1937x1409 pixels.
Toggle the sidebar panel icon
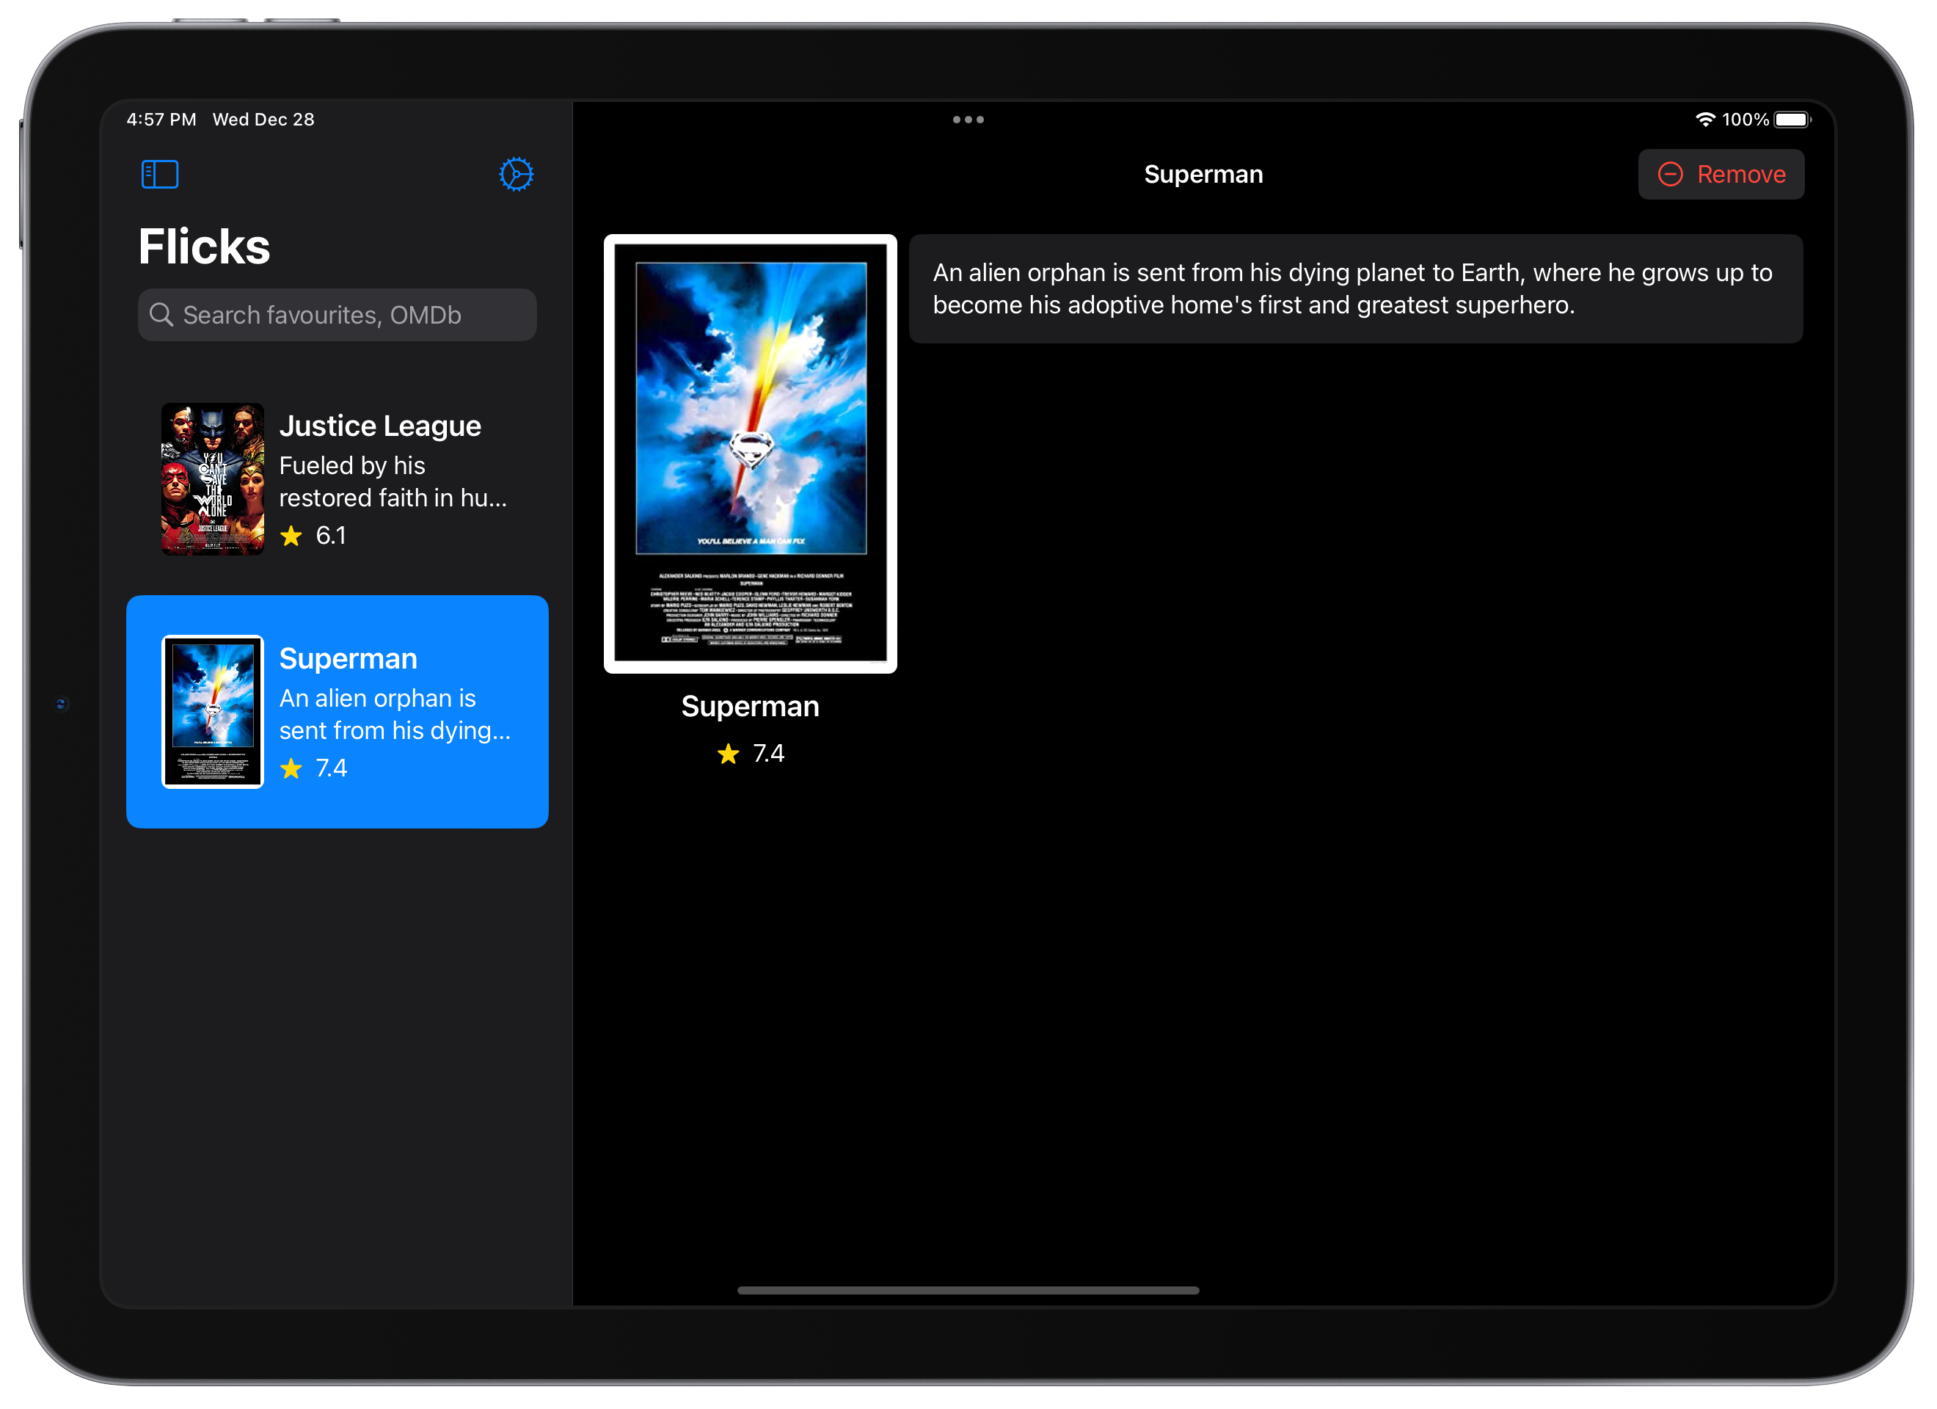[160, 175]
